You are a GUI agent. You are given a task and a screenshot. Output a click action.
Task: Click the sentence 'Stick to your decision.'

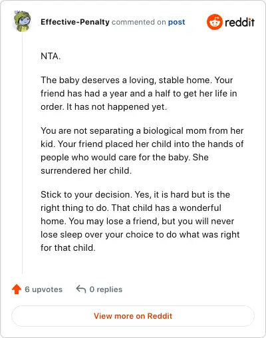point(86,194)
